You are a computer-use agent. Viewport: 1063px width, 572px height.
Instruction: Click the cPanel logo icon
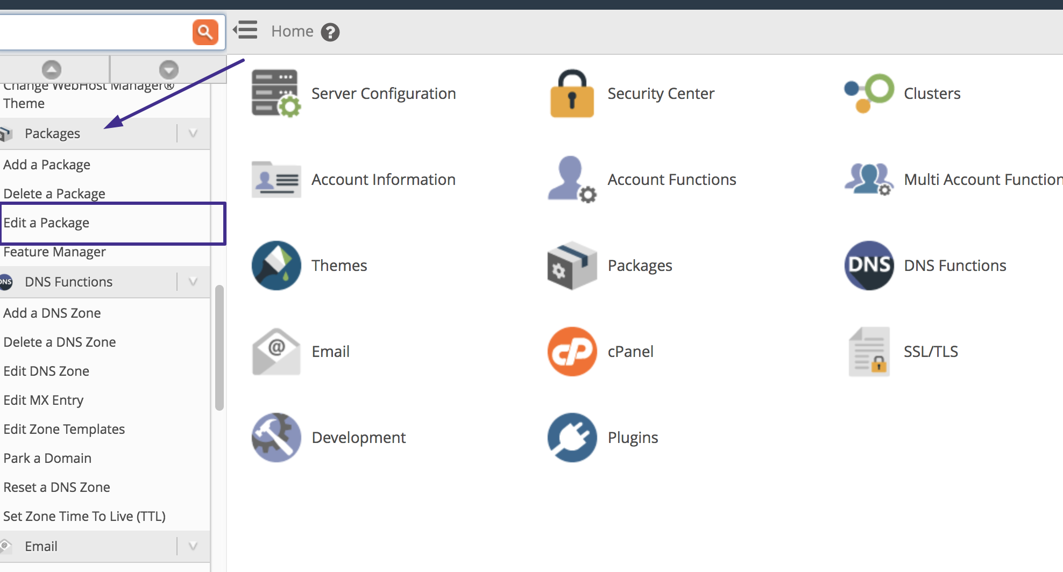(x=572, y=351)
